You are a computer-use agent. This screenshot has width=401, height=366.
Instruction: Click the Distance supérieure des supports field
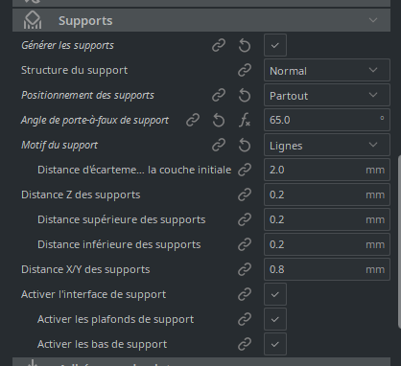(327, 219)
